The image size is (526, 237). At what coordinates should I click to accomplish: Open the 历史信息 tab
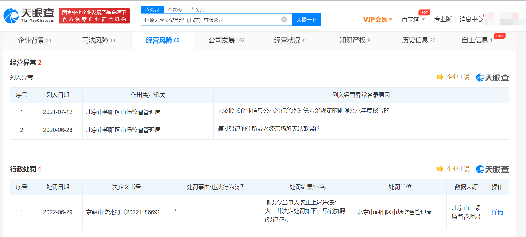(419, 40)
